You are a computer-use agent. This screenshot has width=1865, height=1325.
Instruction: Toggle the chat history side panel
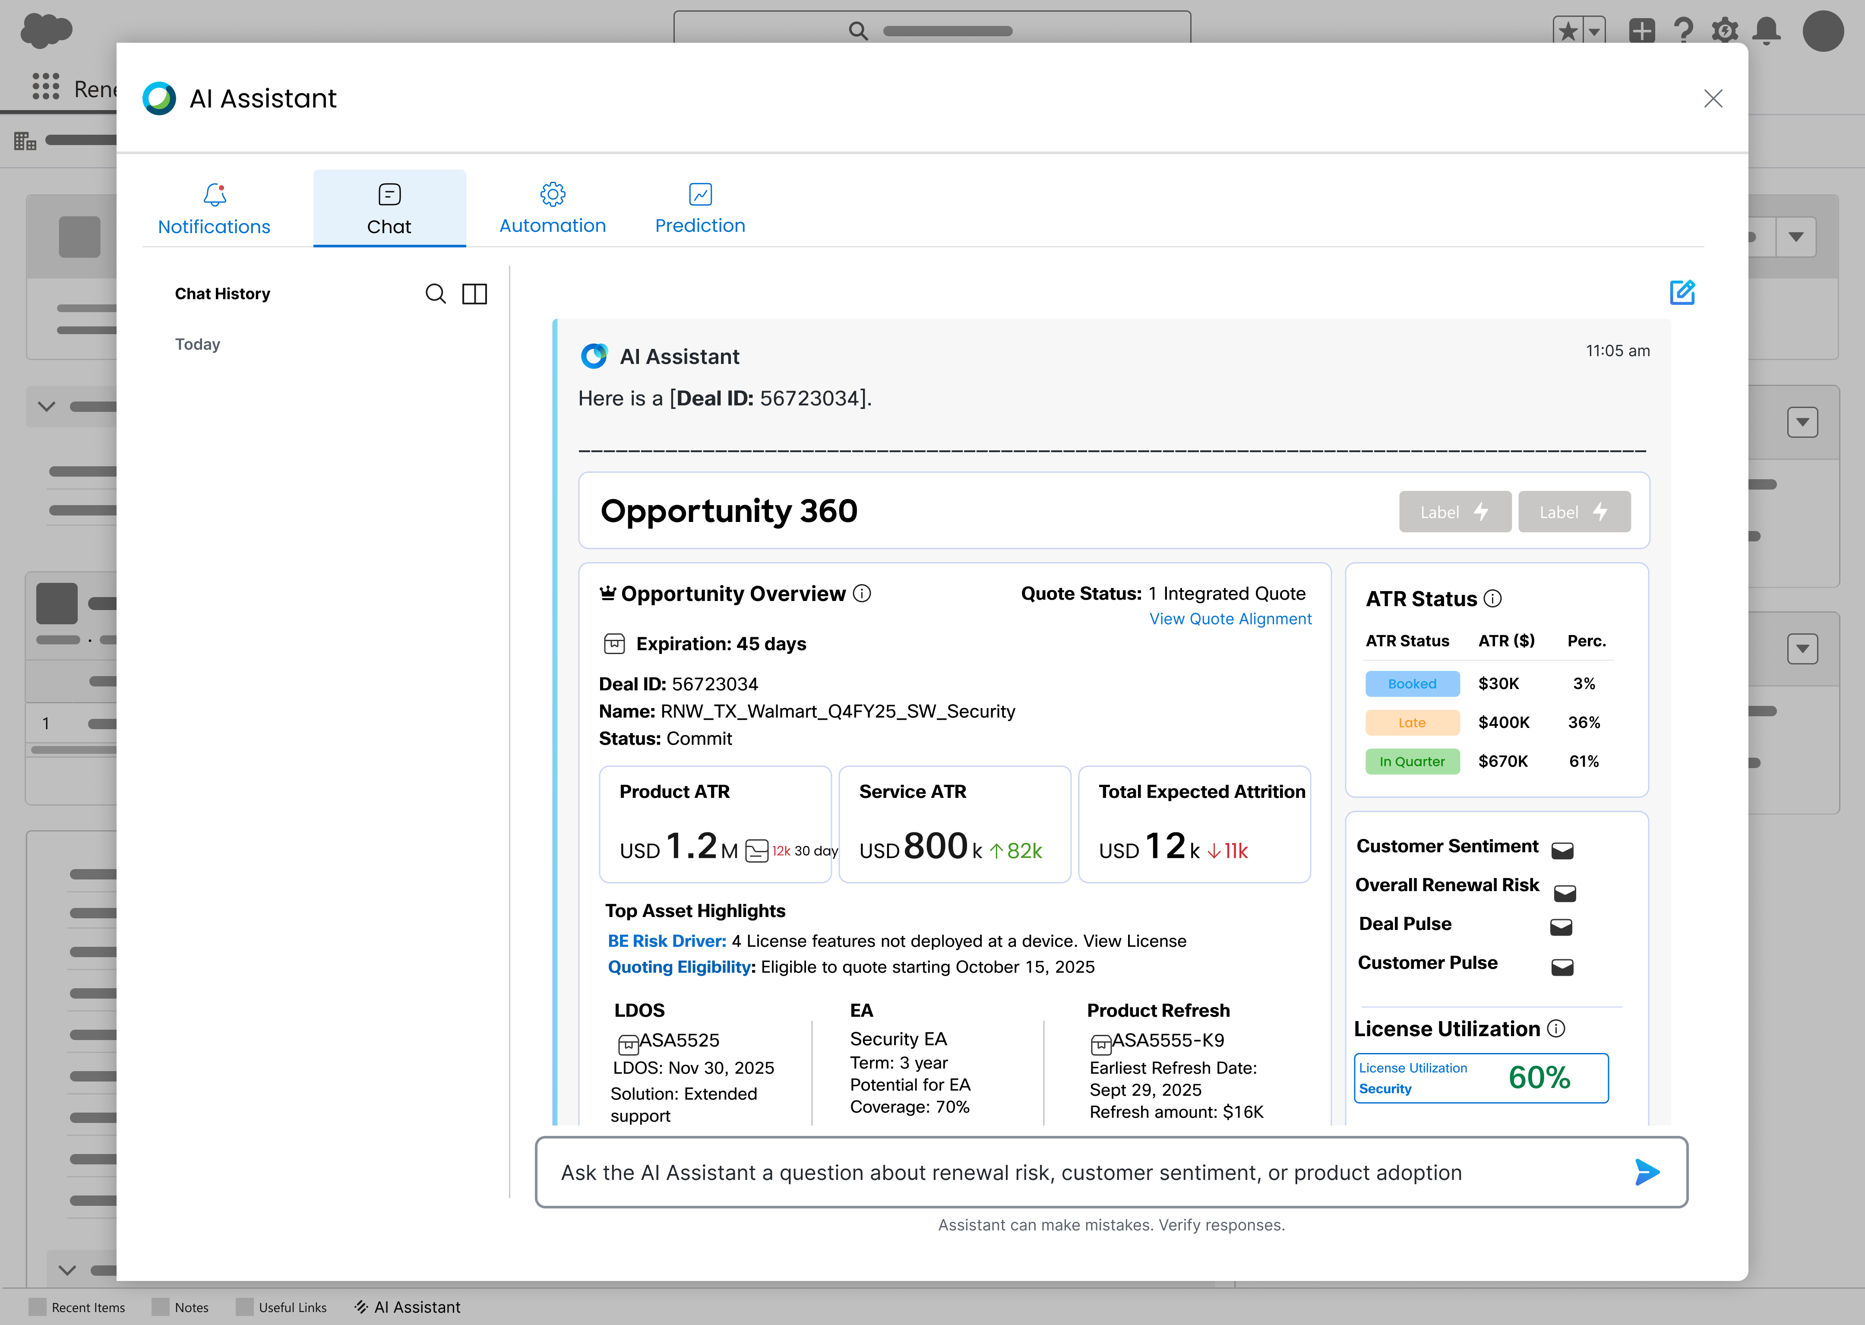click(474, 294)
